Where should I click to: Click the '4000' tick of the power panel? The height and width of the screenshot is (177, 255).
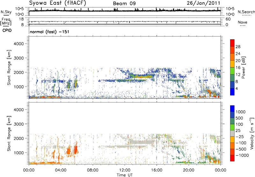tap(18, 44)
